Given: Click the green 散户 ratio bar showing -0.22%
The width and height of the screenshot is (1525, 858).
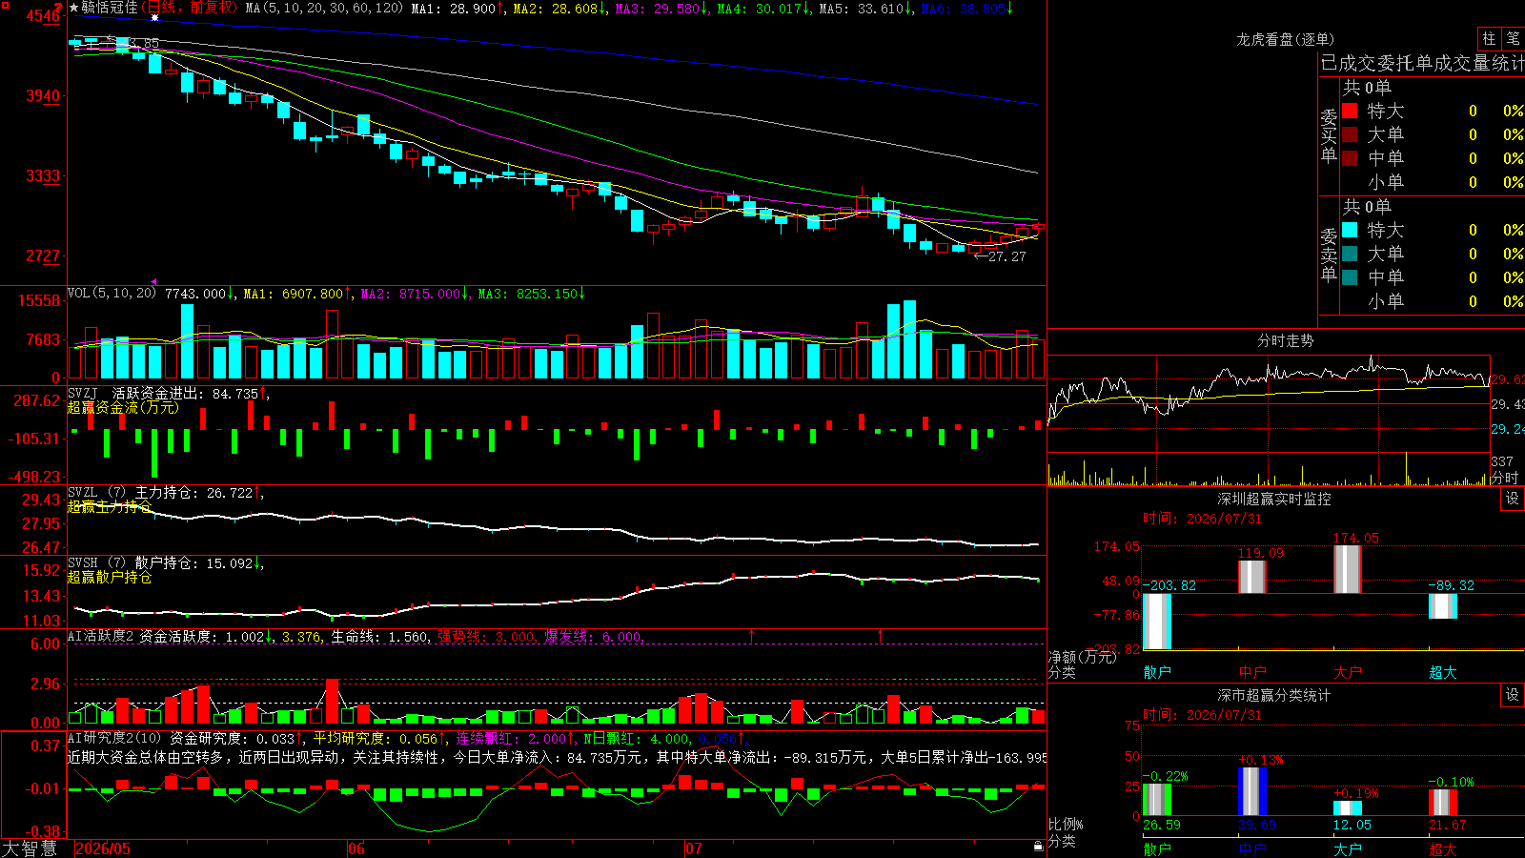Looking at the screenshot, I should tap(1157, 800).
